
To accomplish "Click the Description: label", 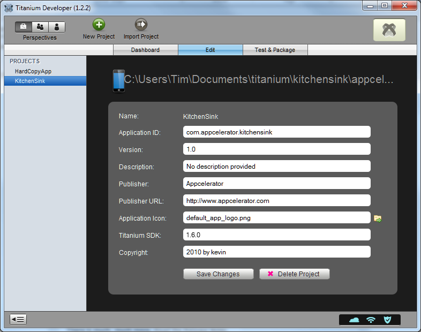I will (137, 167).
